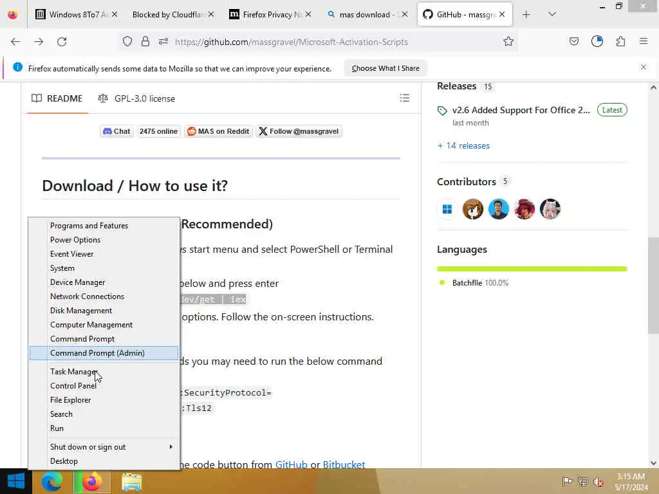Click the muted volume tray icon
The image size is (659, 494).
[599, 481]
